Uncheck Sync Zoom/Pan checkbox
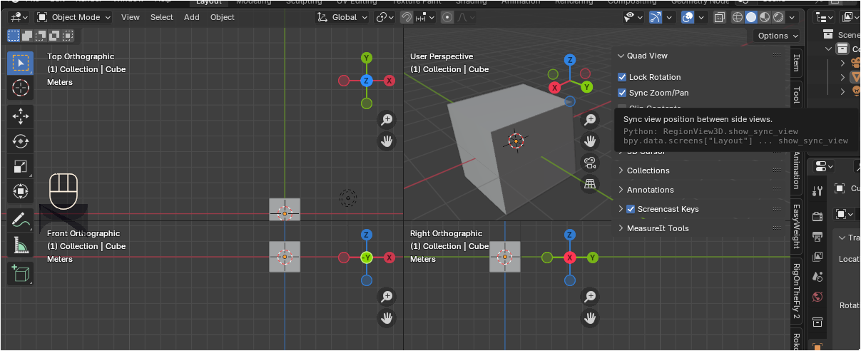The height and width of the screenshot is (351, 861). (x=622, y=93)
